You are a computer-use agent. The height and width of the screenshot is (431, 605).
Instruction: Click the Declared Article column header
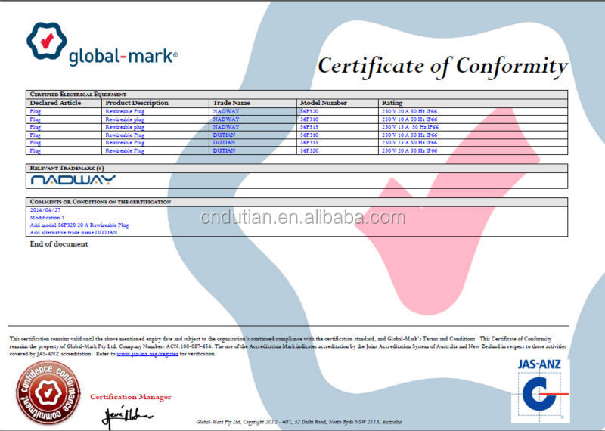tap(55, 103)
